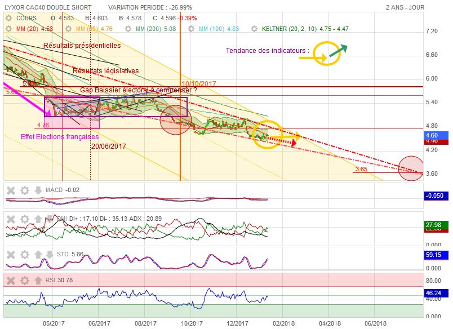Image resolution: width=453 pixels, height=329 pixels.
Task: Click the MACD -0.02 label
Action: (63, 190)
